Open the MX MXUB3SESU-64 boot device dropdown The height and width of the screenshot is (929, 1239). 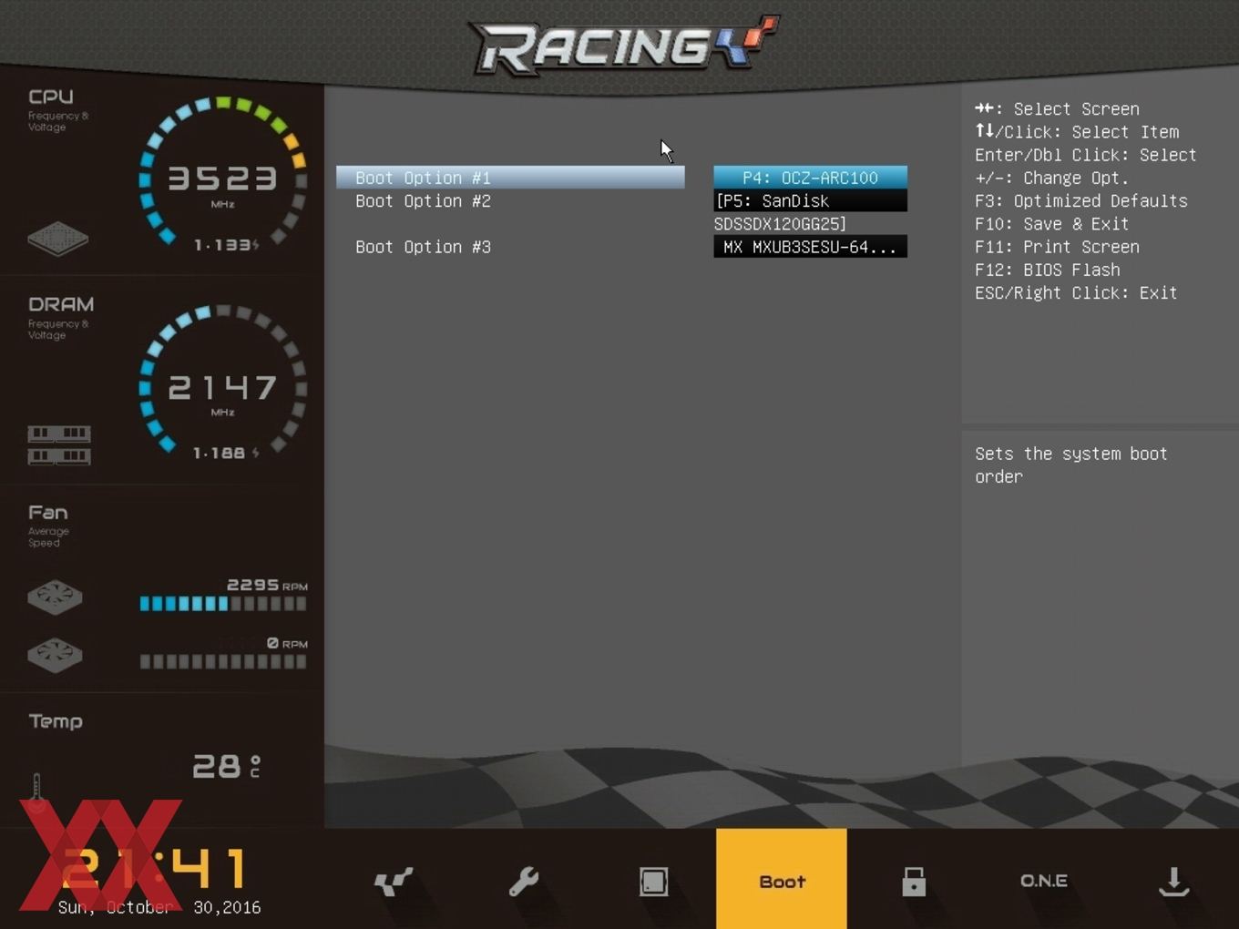pos(810,247)
